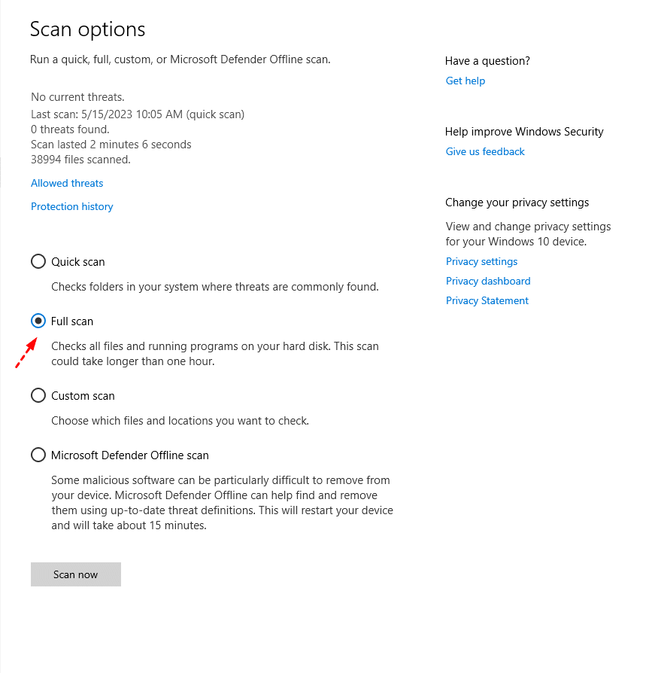This screenshot has height=673, width=661.
Task: Click the 'No current threats.' status text
Action: tap(77, 97)
